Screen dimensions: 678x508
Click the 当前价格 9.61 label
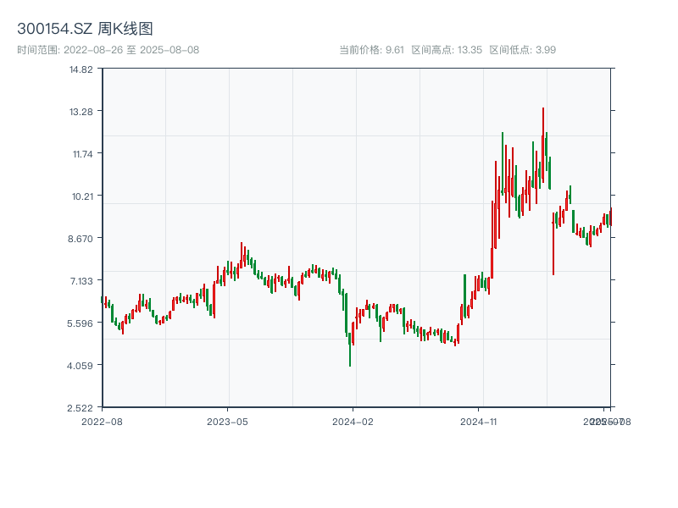pyautogui.click(x=371, y=50)
